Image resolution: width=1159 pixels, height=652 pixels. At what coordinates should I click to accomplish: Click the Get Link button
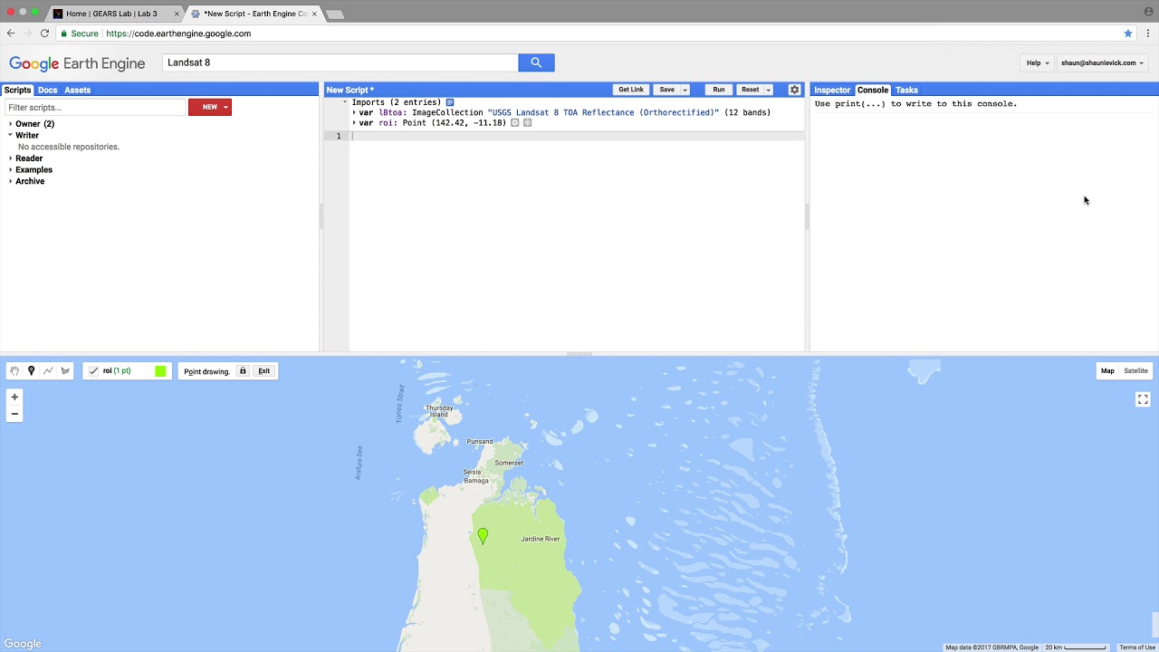click(x=631, y=90)
